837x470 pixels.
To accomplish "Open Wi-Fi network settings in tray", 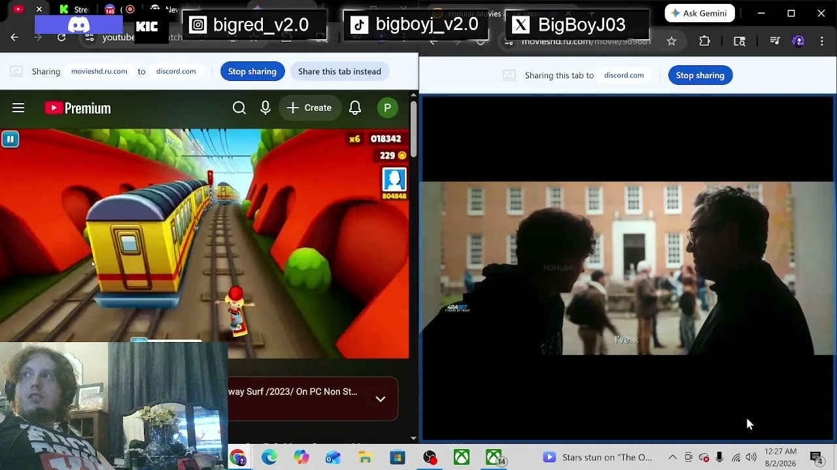I will (736, 458).
